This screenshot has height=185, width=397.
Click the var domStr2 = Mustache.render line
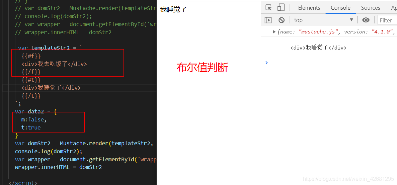[84, 144]
